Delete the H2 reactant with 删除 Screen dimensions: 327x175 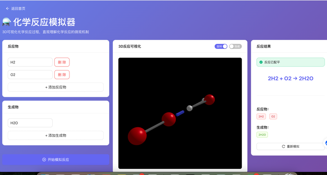click(x=62, y=62)
